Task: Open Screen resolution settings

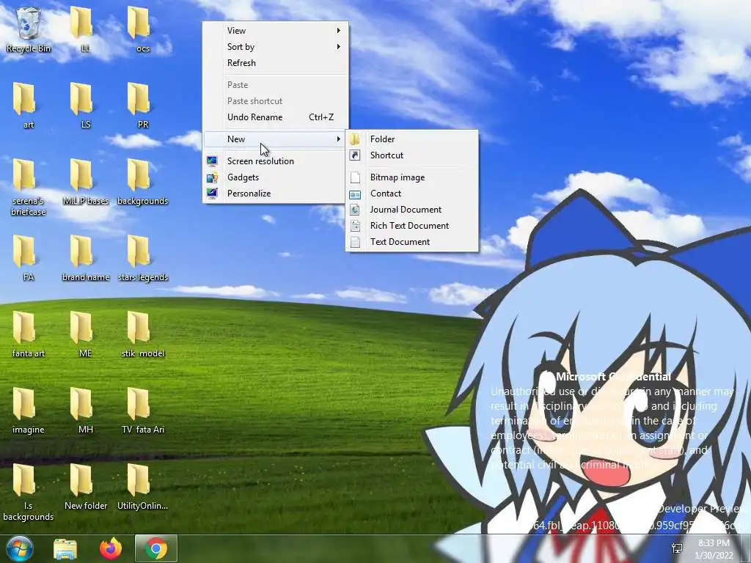Action: tap(276, 161)
